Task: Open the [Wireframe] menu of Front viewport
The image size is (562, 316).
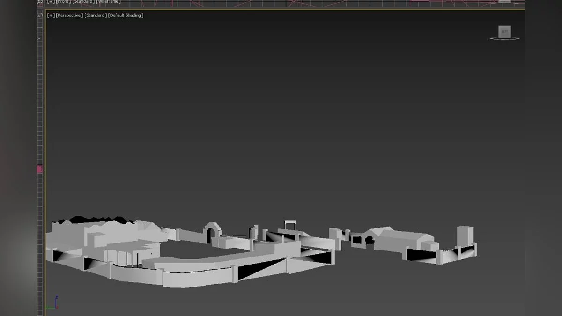Action: coord(108,2)
